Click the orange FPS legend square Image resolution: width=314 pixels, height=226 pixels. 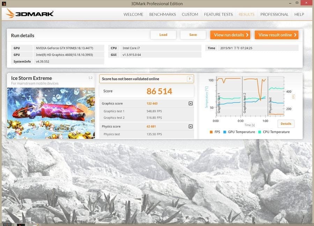point(211,132)
